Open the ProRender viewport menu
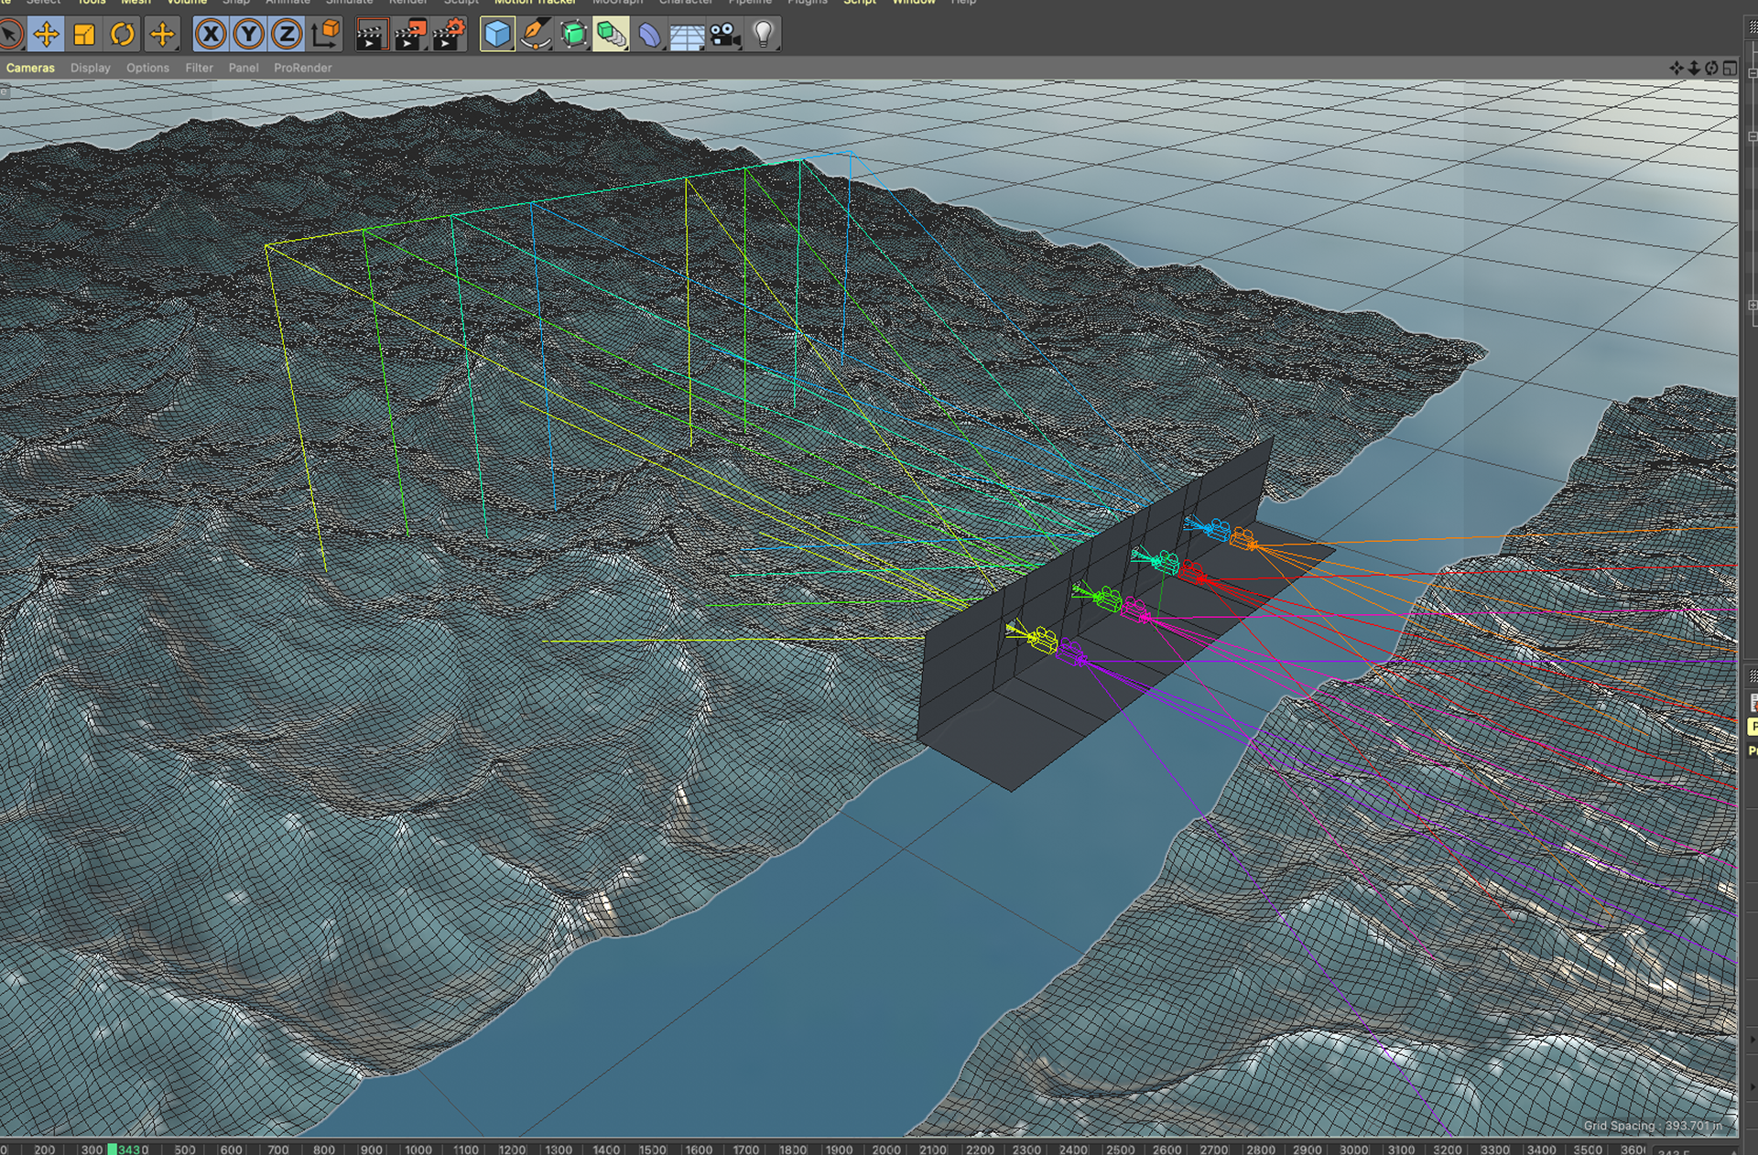 (x=302, y=68)
